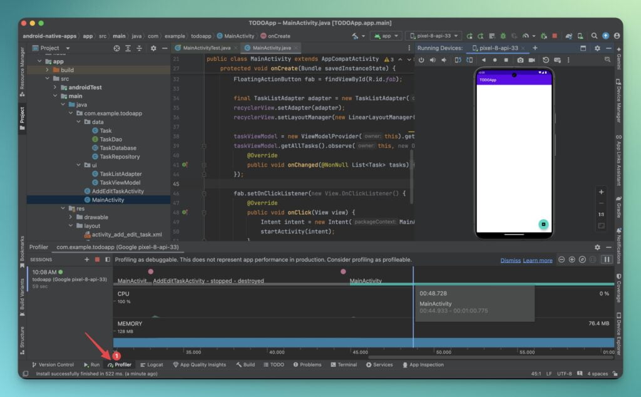Click the emulator Overview square button
This screenshot has width=641, height=397.
point(506,60)
